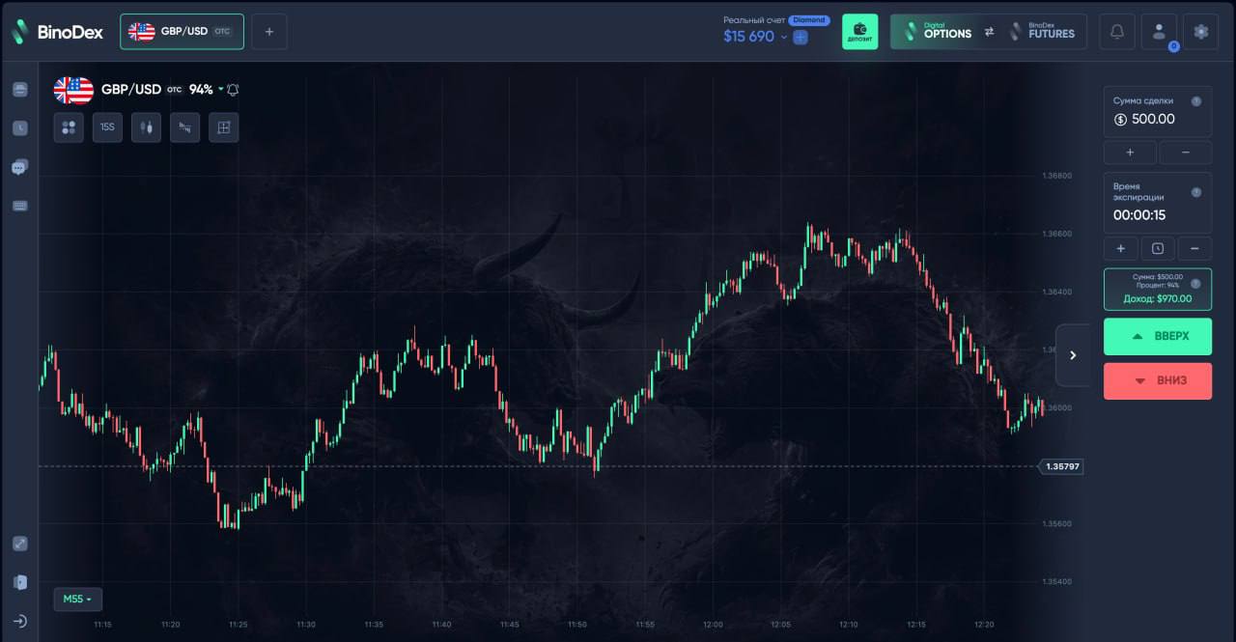Click the 12:00 time axis label

(x=713, y=625)
